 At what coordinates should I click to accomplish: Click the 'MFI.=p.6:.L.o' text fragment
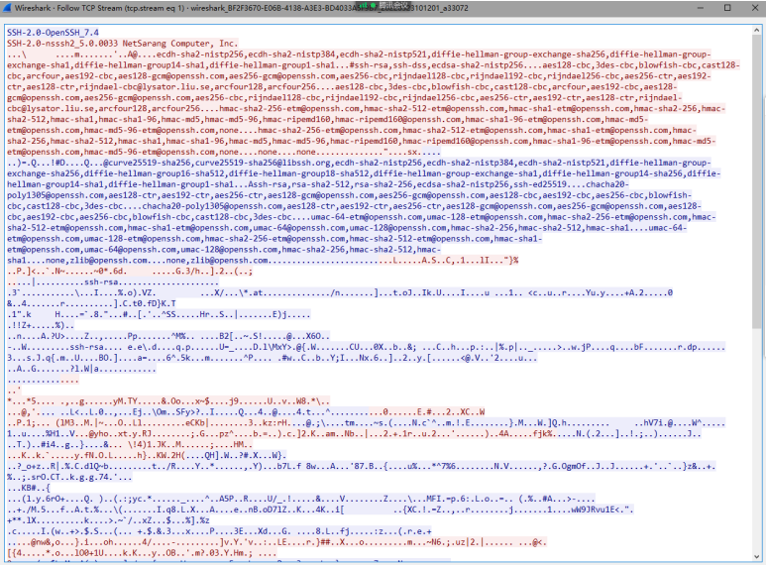click(458, 499)
